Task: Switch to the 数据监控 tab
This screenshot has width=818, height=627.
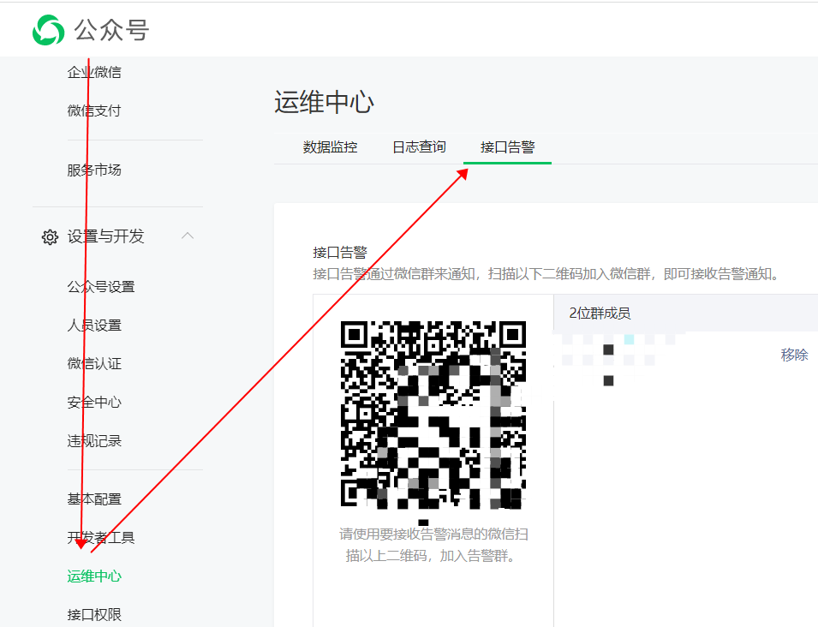Action: tap(330, 147)
